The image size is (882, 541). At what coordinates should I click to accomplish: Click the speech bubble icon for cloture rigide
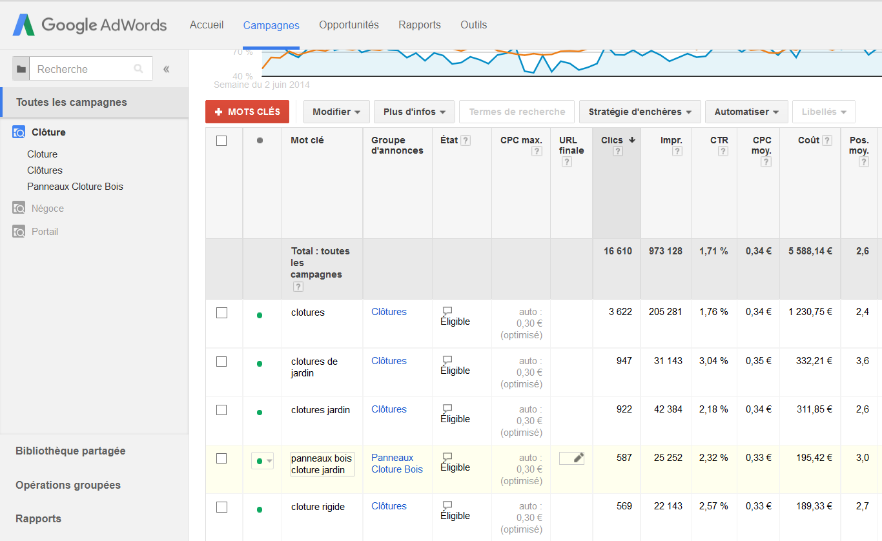(x=447, y=505)
